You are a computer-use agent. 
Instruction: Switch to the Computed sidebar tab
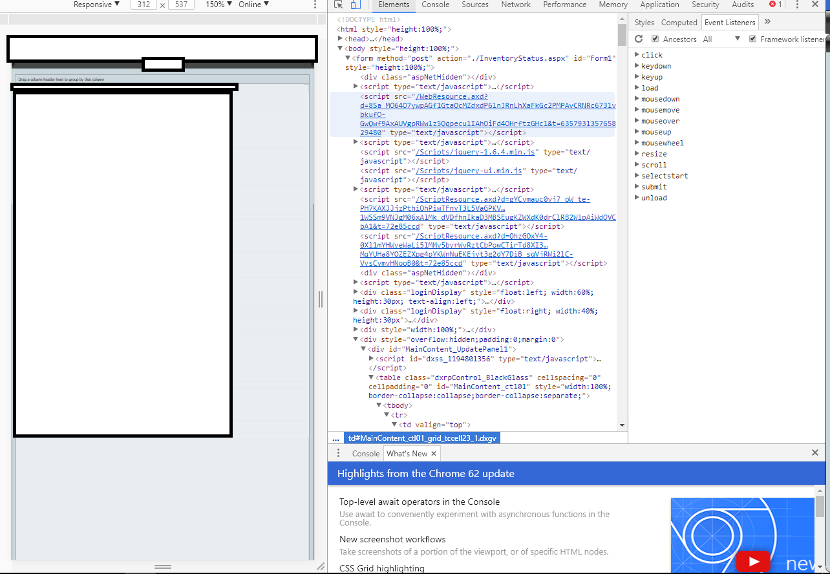tap(679, 22)
